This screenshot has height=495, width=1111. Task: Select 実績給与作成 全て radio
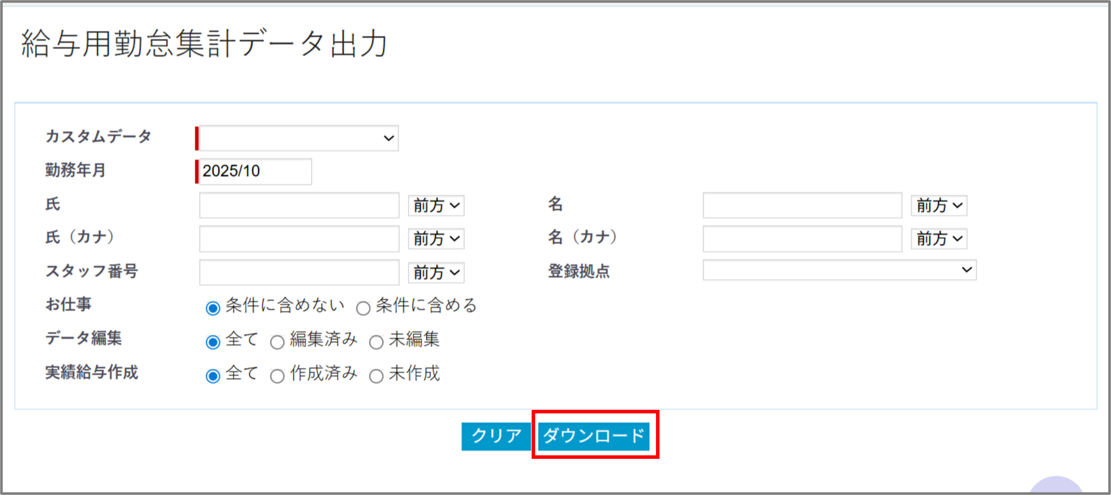coord(213,376)
